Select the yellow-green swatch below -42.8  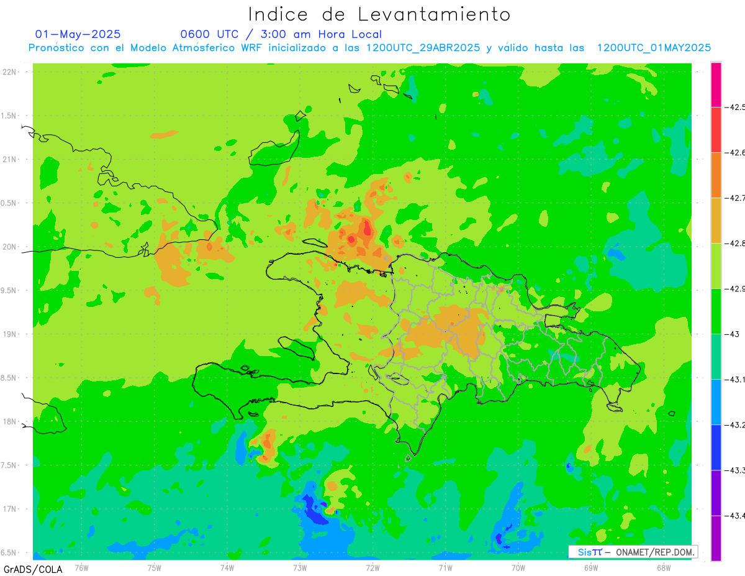(716, 266)
